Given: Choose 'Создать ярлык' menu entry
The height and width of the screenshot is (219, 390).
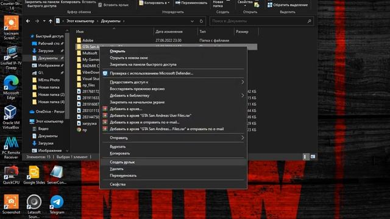Looking at the screenshot, I should pyautogui.click(x=173, y=162).
